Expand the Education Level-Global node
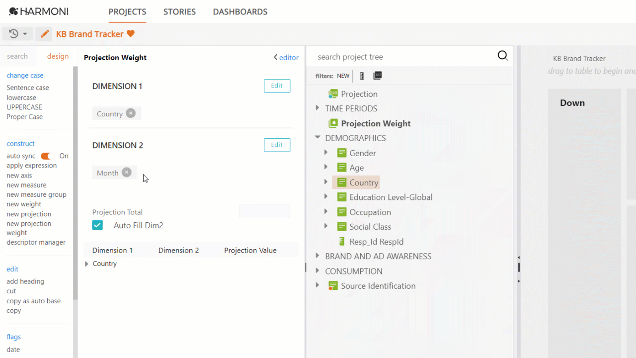The height and width of the screenshot is (358, 636). tap(326, 196)
